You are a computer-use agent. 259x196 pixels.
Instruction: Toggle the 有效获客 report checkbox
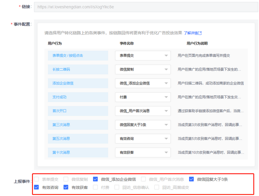pyautogui.click(x=66, y=187)
